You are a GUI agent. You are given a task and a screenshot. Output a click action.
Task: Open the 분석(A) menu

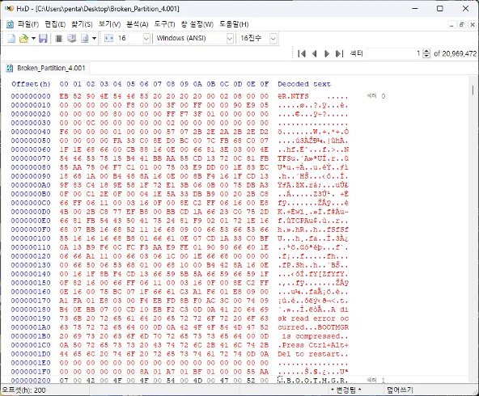[x=138, y=24]
